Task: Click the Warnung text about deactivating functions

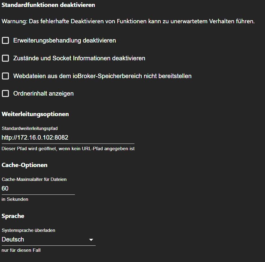Action: [128, 22]
